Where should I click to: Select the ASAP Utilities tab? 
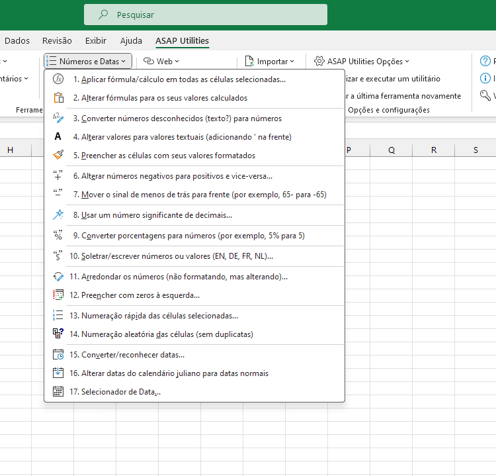(183, 40)
